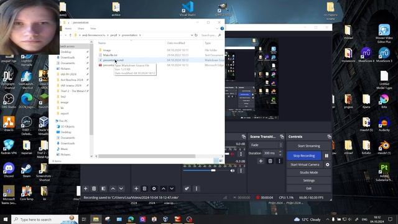
Task: Sort files by Name column header
Action: (102, 43)
